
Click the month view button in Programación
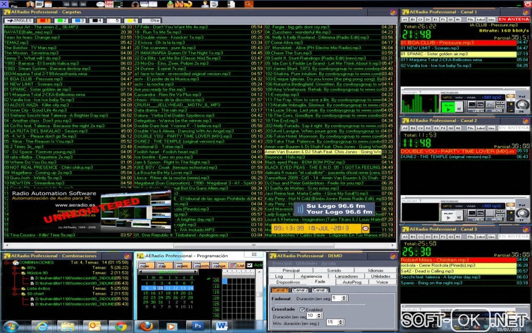click(201, 266)
